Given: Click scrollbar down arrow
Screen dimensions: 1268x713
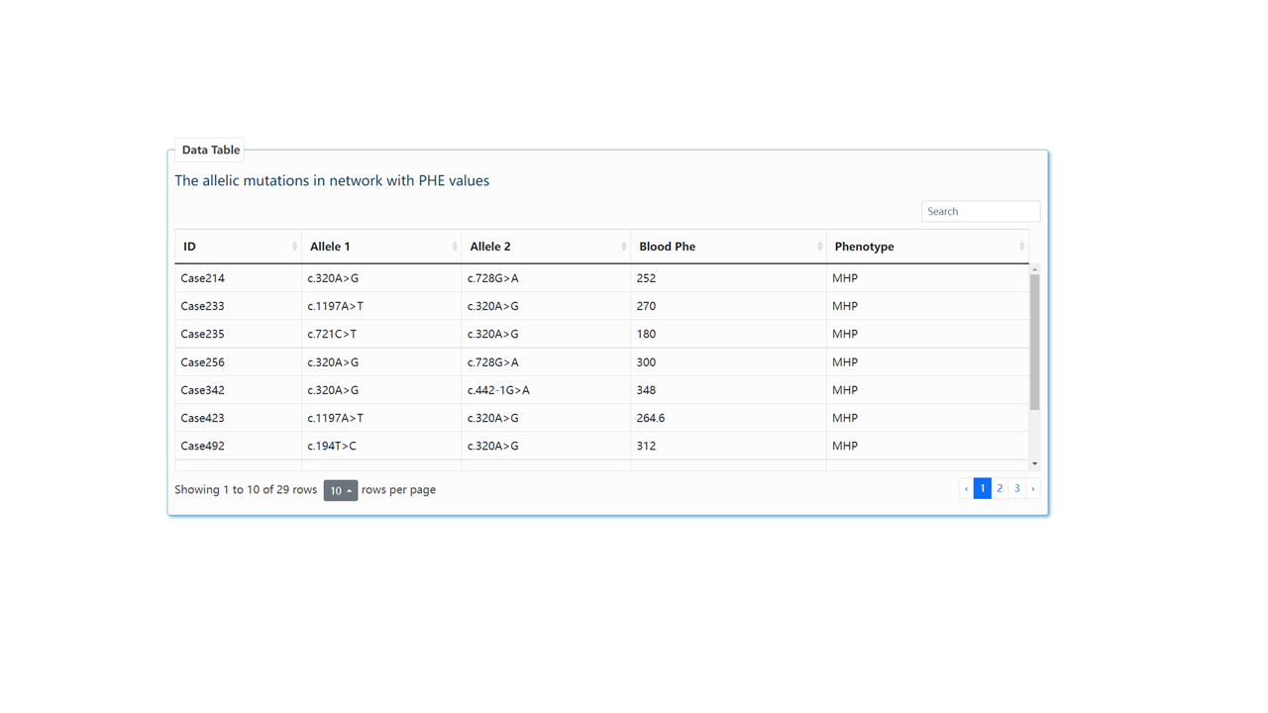Looking at the screenshot, I should (1034, 463).
